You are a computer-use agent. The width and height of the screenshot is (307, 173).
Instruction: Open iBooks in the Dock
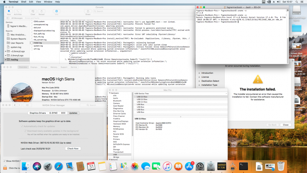pyautogui.click(x=178, y=166)
